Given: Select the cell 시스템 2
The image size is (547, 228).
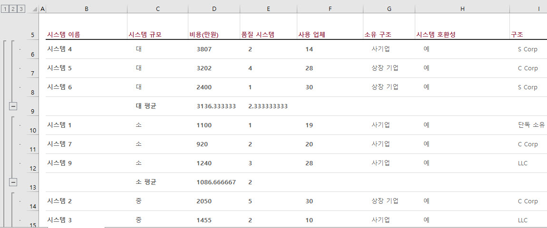Looking at the screenshot, I should [87, 201].
